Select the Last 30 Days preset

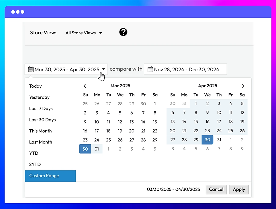pos(42,120)
